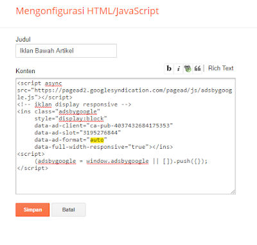The height and width of the screenshot is (245, 257).
Task: Focus the Judul title field
Action: (x=66, y=51)
